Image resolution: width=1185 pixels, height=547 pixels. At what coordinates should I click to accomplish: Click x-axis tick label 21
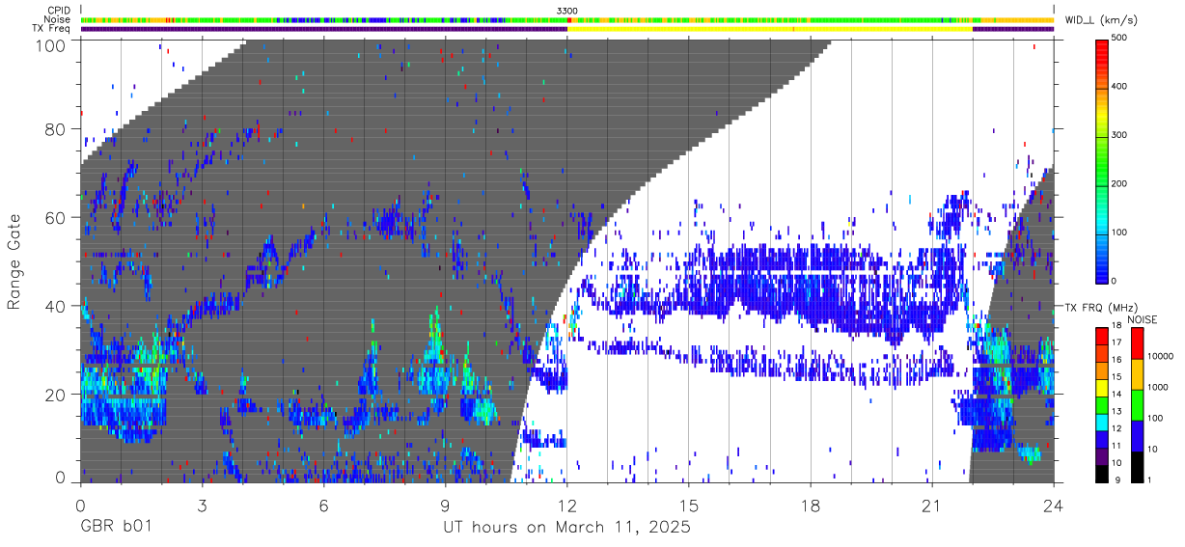coord(931,505)
